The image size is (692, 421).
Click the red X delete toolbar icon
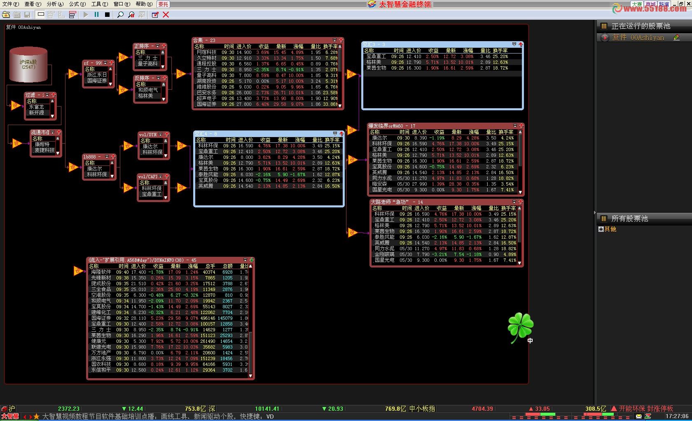(x=166, y=15)
